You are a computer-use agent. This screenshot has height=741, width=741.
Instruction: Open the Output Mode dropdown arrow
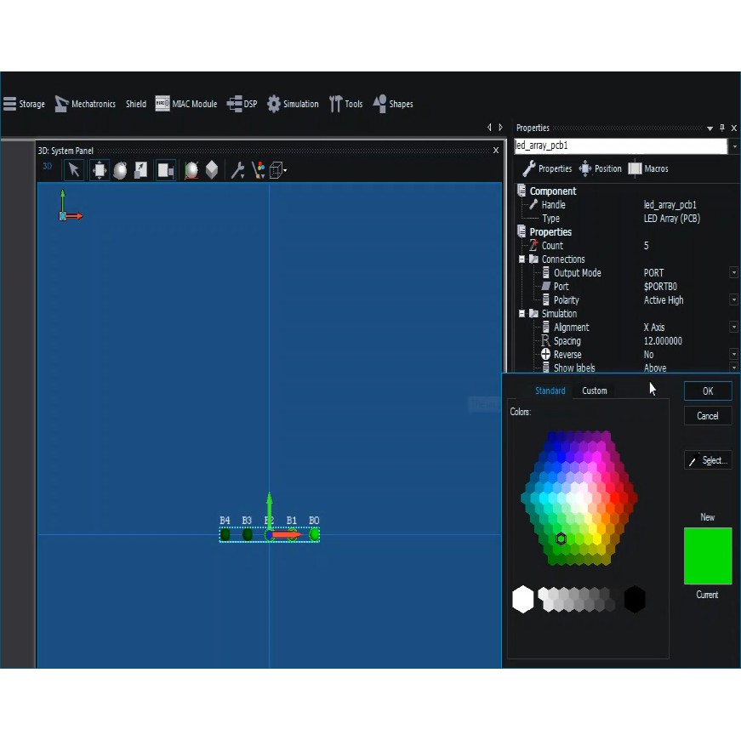point(733,273)
